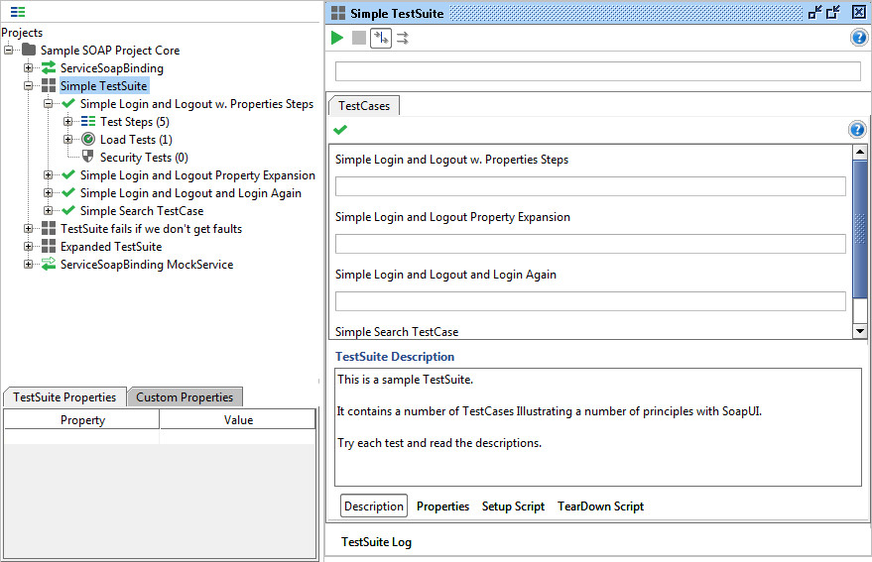This screenshot has width=872, height=562.
Task: Click TestSuite fails grid icon
Action: tap(49, 228)
